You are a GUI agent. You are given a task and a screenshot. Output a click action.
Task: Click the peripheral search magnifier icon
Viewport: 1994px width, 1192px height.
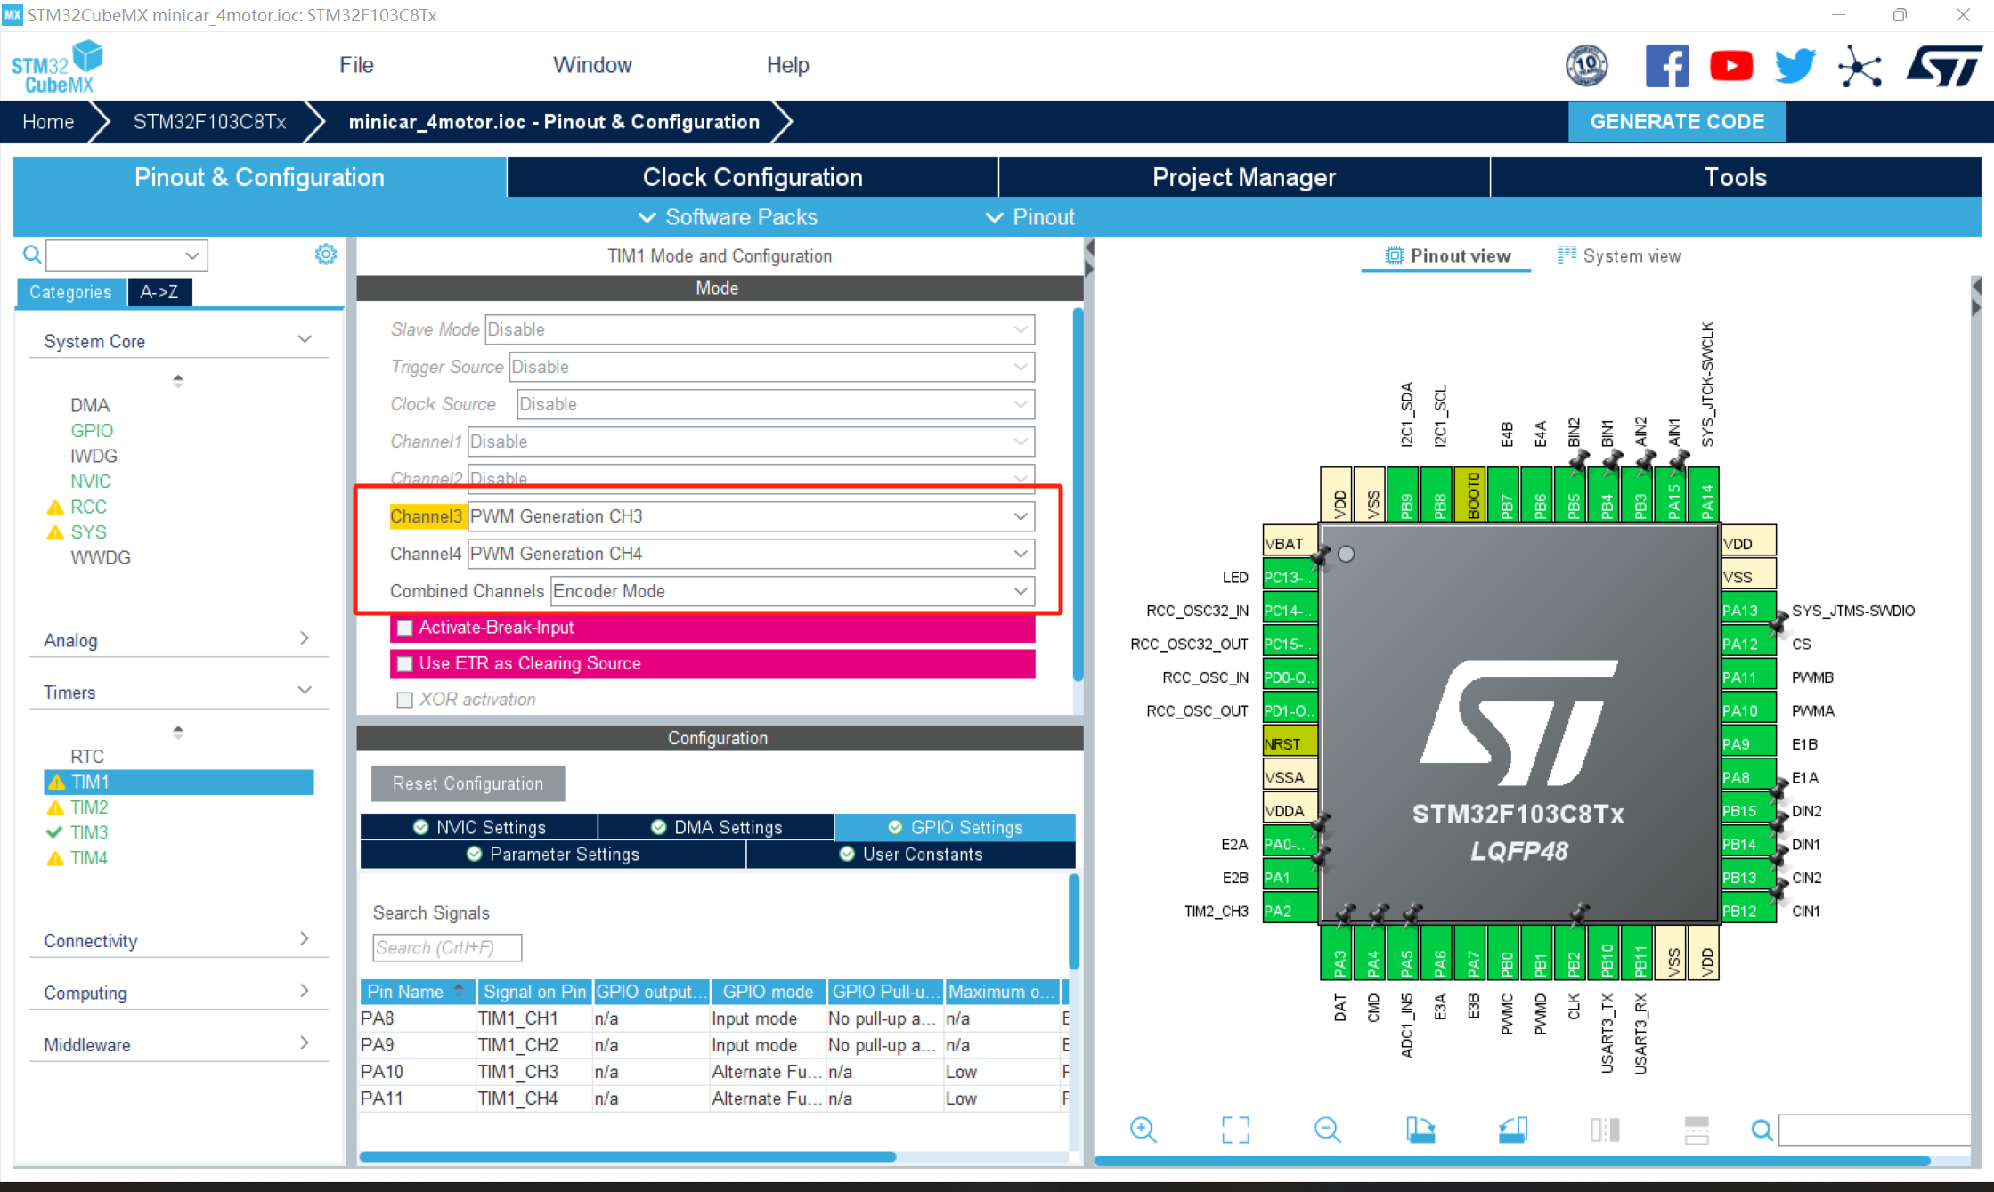pyautogui.click(x=32, y=255)
